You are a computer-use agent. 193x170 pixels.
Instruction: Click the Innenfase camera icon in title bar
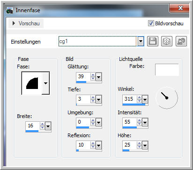coord(9,10)
